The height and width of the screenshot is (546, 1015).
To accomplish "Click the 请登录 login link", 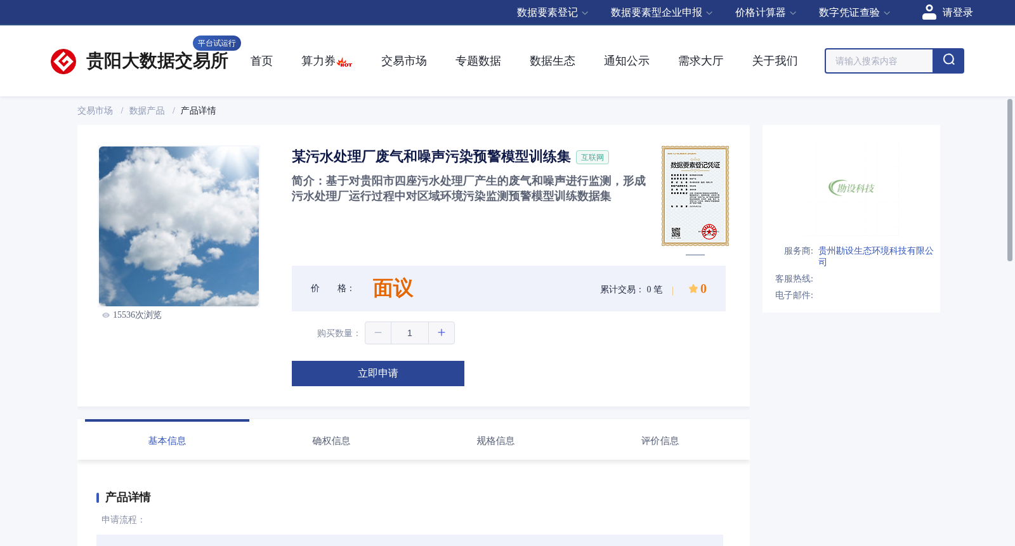I will click(957, 13).
